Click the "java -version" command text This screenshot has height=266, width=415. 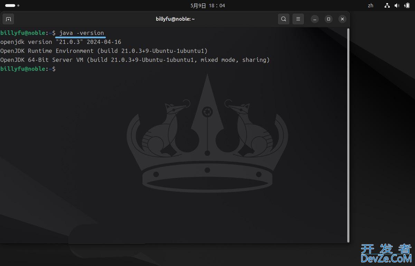(x=82, y=33)
